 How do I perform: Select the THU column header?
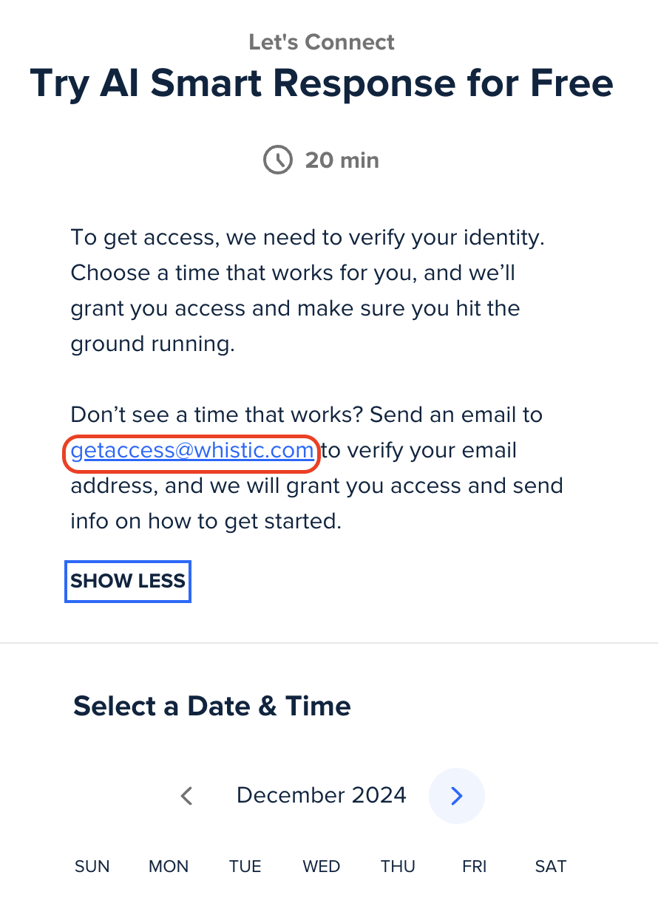coord(398,866)
